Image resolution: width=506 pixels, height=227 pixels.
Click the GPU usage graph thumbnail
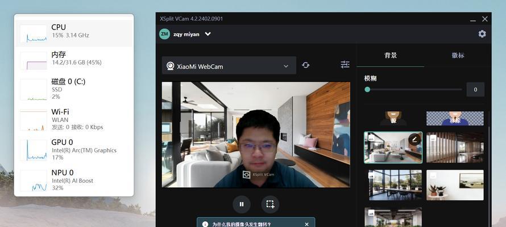[33, 150]
